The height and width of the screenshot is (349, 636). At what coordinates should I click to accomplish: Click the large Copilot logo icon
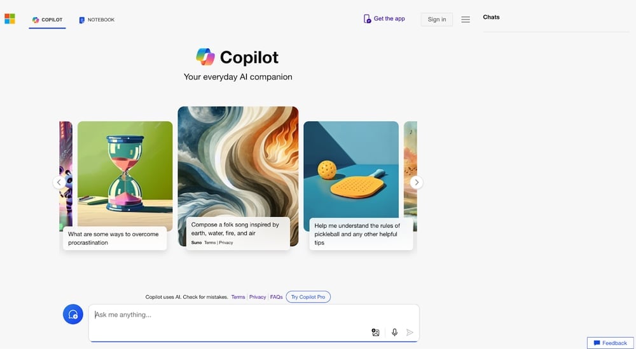point(205,56)
